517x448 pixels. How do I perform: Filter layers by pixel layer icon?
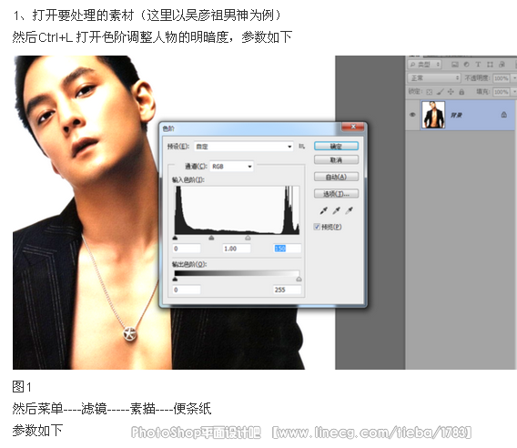point(455,65)
